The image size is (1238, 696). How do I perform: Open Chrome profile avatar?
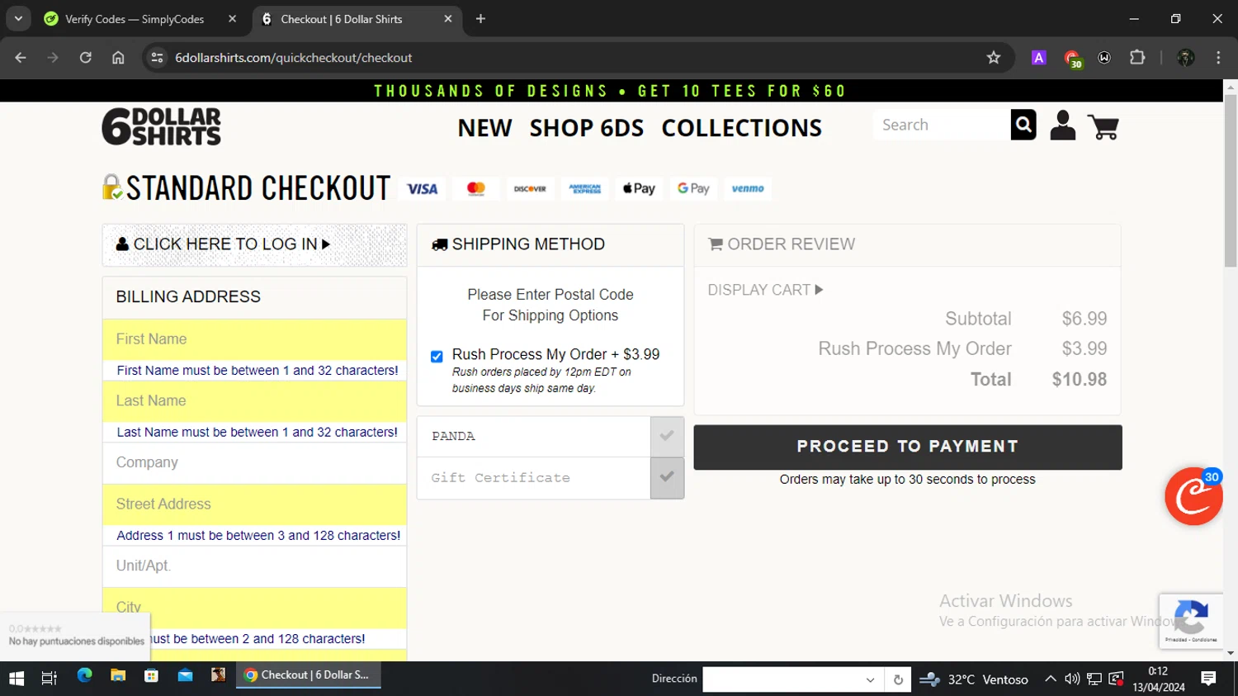pyautogui.click(x=1186, y=58)
